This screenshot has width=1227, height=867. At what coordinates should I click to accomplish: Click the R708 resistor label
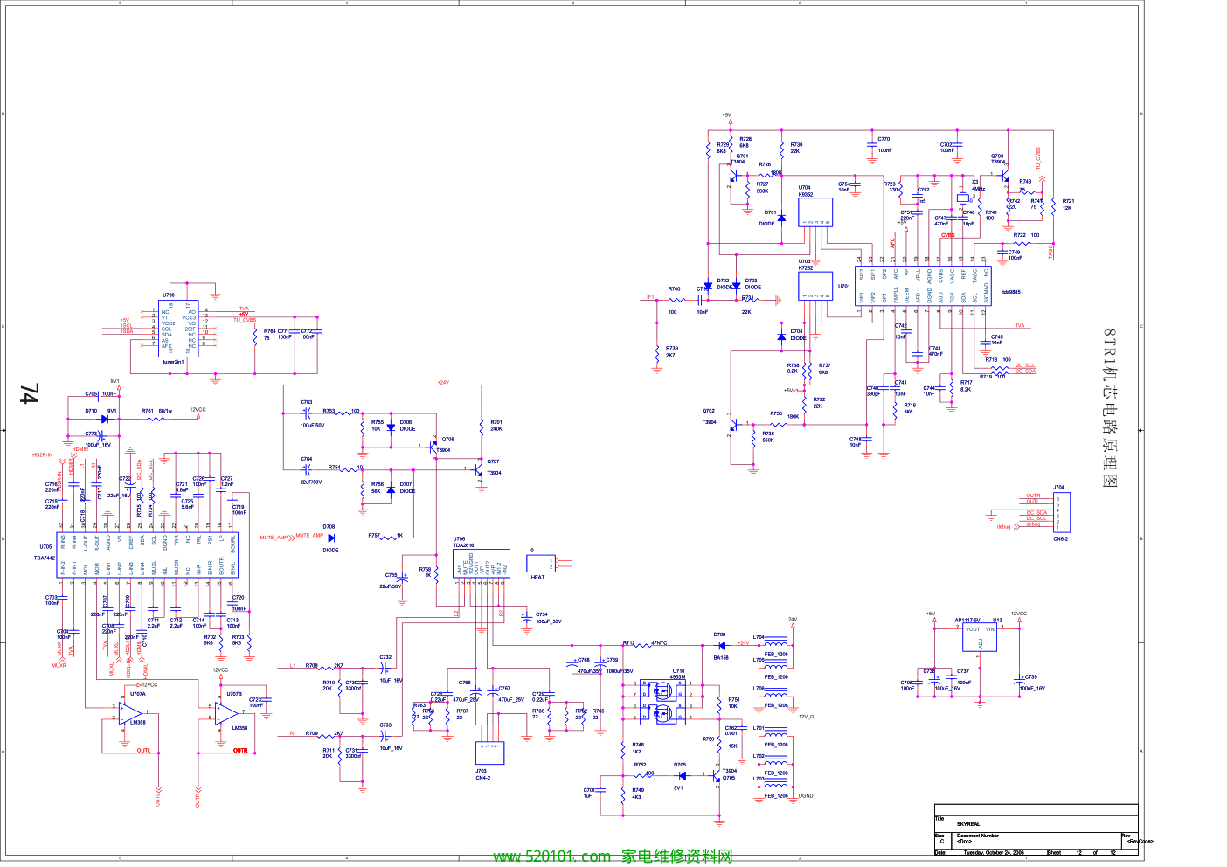click(x=312, y=666)
